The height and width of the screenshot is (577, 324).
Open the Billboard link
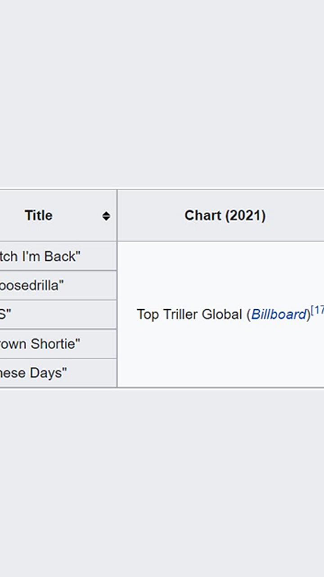click(x=279, y=314)
